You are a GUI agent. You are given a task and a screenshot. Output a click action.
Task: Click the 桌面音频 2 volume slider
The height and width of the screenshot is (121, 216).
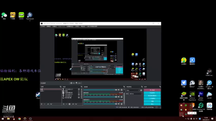pos(100,104)
